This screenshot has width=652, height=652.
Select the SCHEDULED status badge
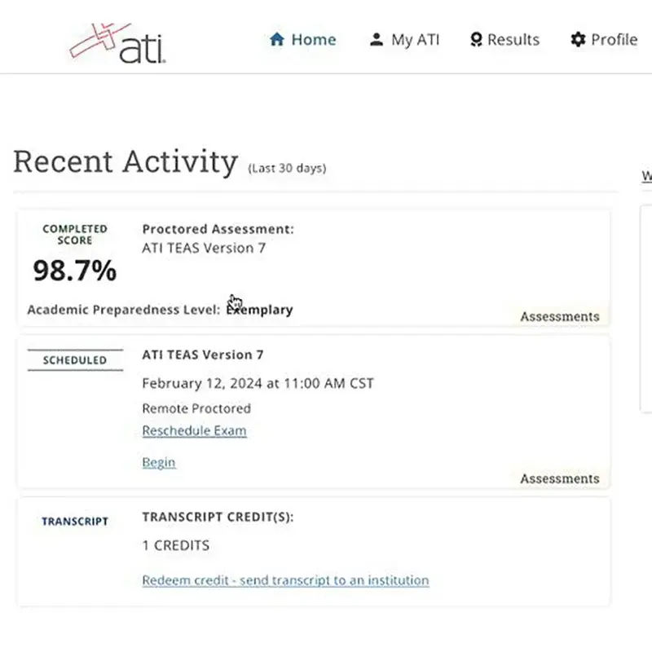point(75,360)
